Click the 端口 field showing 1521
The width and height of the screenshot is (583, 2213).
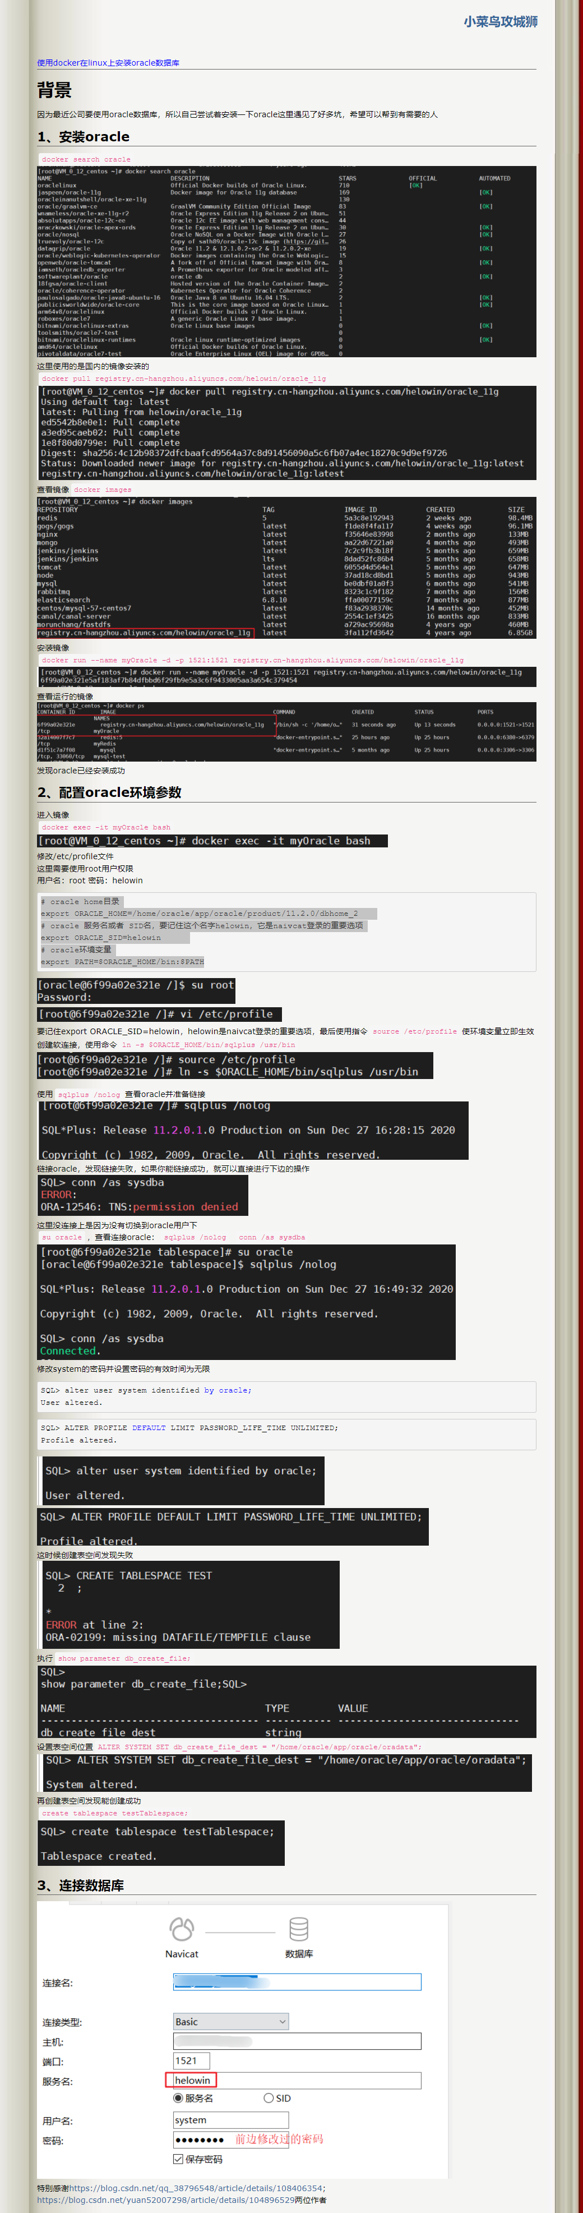click(192, 2061)
